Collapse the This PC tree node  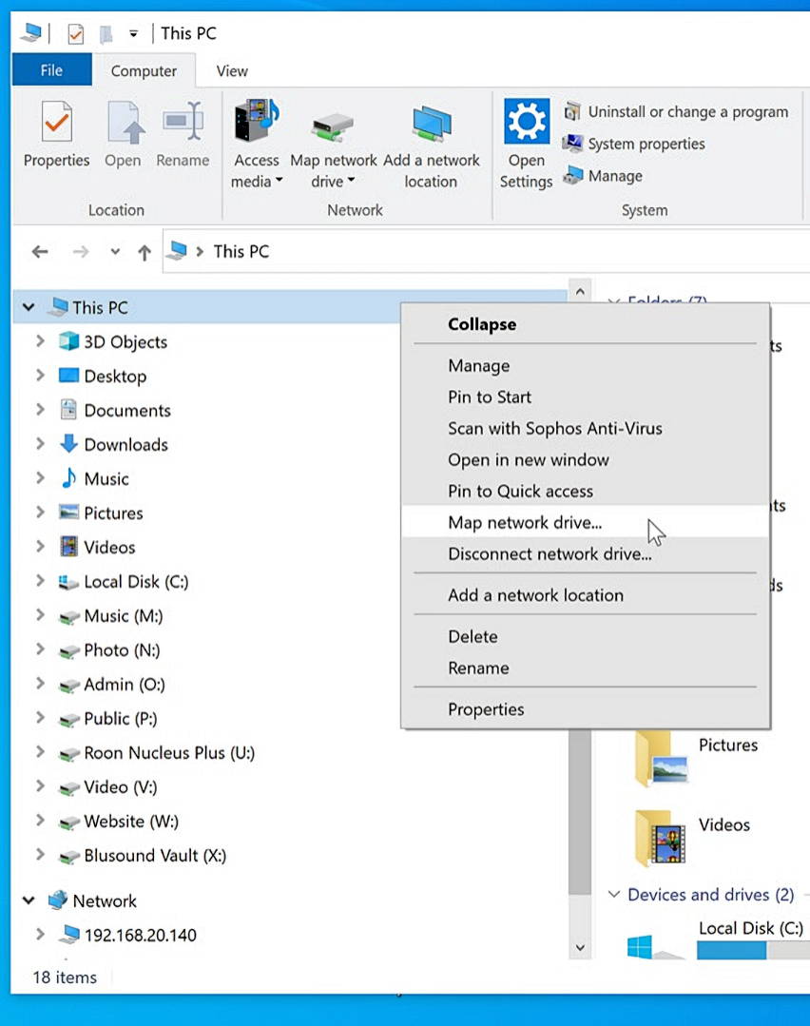29,307
